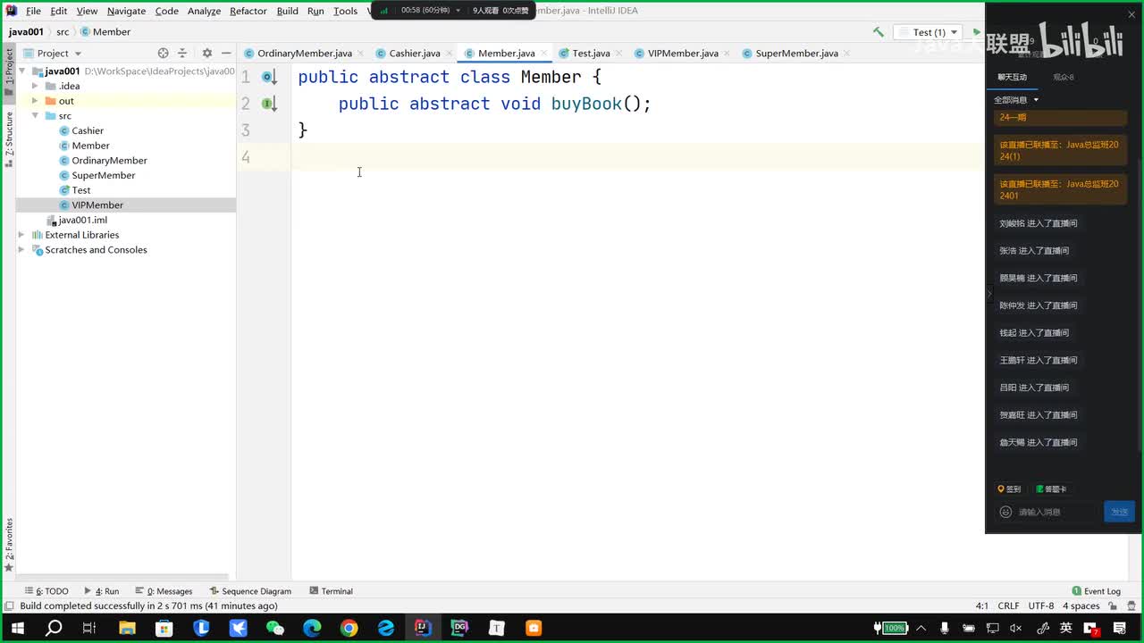
Task: Open the Analyze menu
Action: pyautogui.click(x=204, y=11)
